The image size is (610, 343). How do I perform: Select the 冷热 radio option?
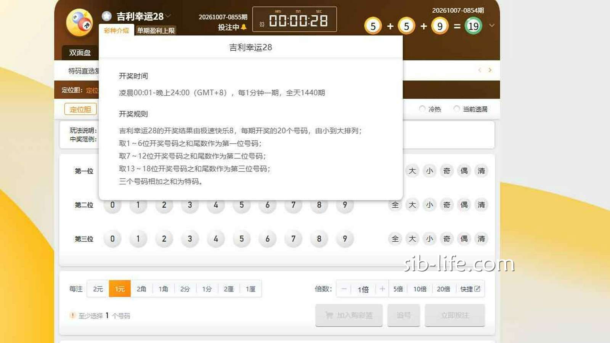pos(422,109)
